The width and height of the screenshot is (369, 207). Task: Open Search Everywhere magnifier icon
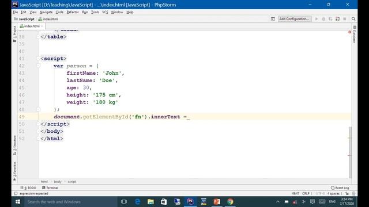(353, 19)
